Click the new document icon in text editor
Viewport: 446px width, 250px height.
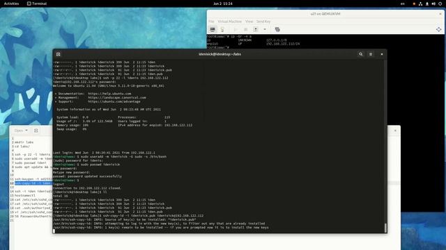tap(36, 131)
